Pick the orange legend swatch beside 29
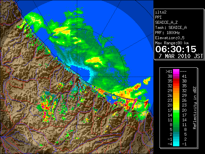The height and width of the screenshot is (154, 205). pos(176,91)
